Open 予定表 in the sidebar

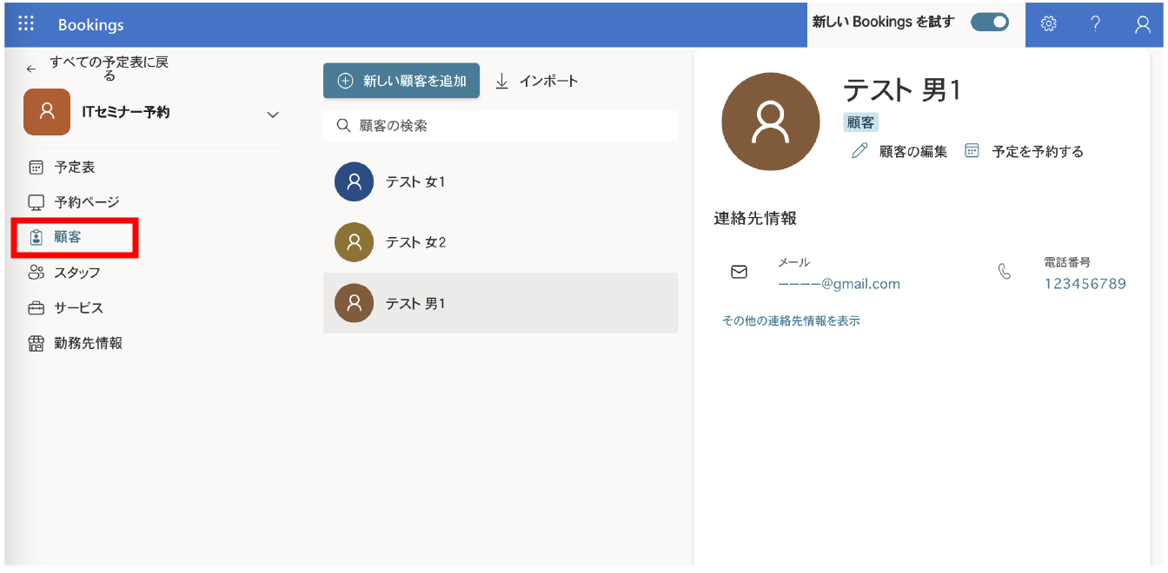click(74, 168)
